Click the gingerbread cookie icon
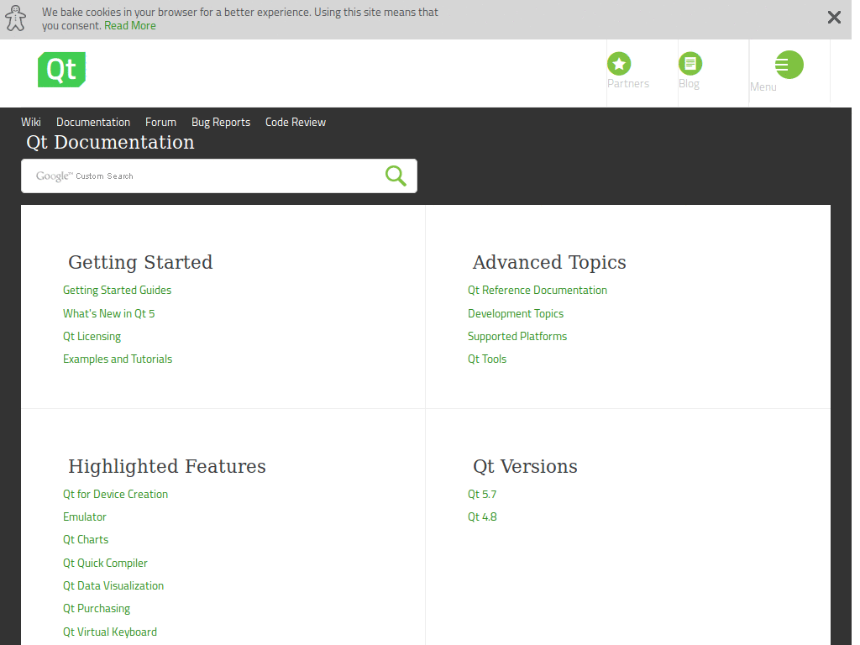This screenshot has height=645, width=860. 15,17
